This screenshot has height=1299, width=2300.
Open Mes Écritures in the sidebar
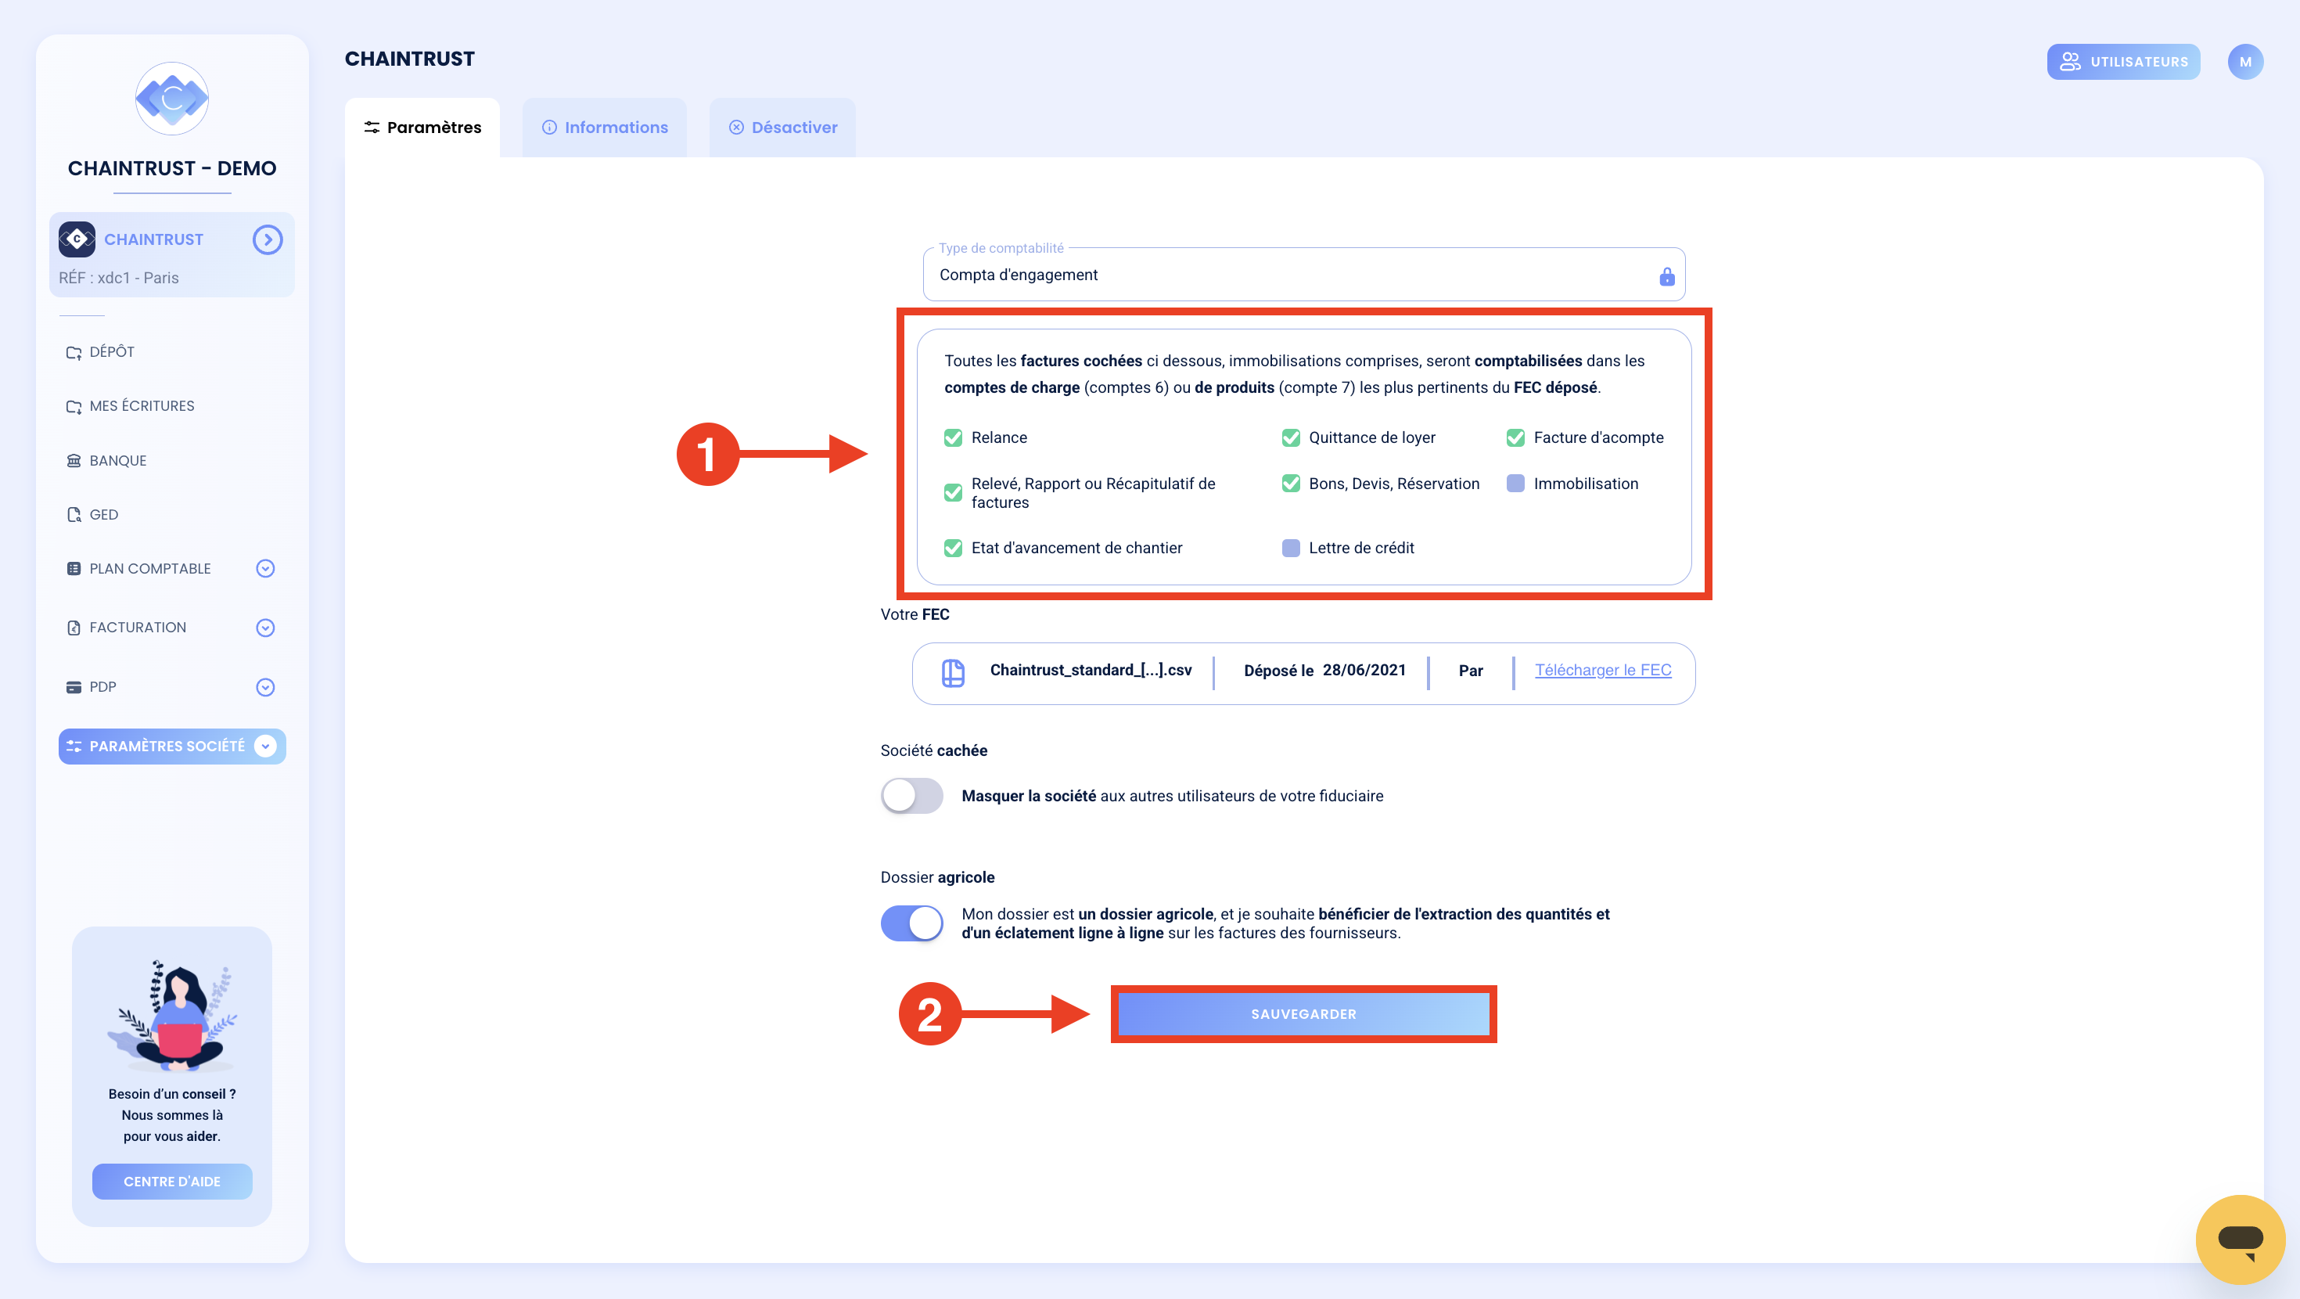pyautogui.click(x=141, y=405)
